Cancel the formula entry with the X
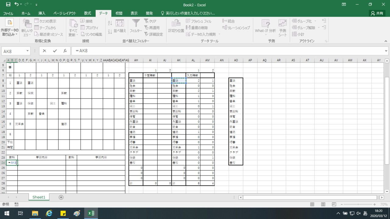Image resolution: width=390 pixels, height=219 pixels. (x=44, y=51)
